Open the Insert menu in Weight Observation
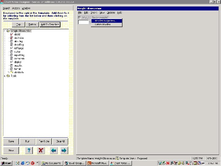Screen dimensions: 221x166 pyautogui.click(x=94, y=13)
